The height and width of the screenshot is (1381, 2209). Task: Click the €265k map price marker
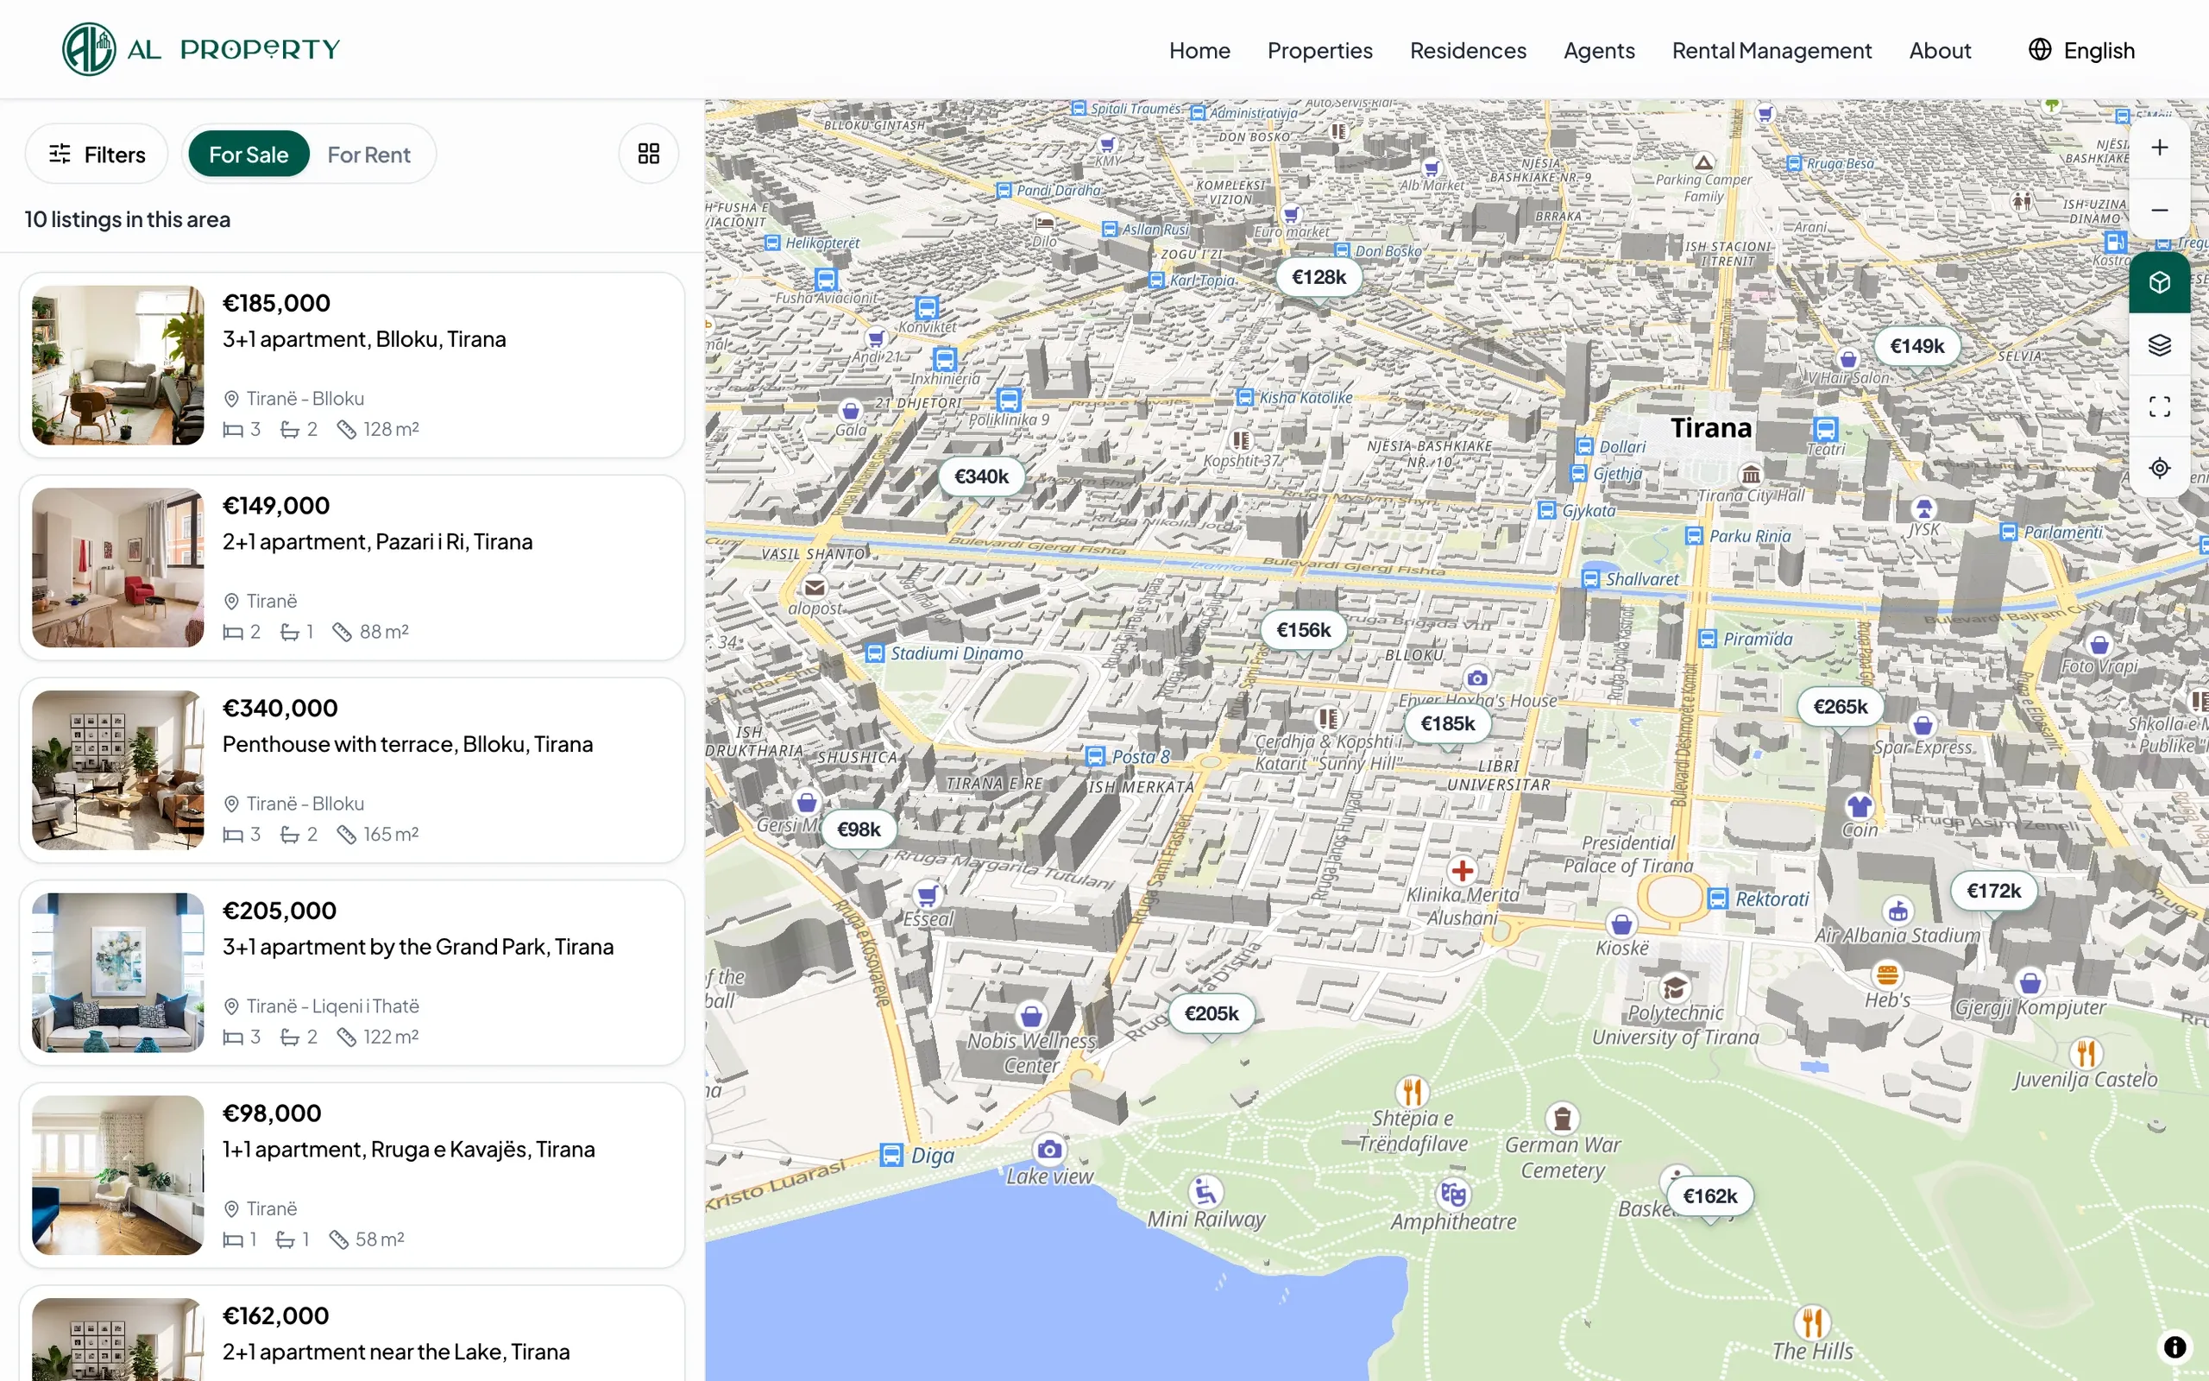(1841, 707)
